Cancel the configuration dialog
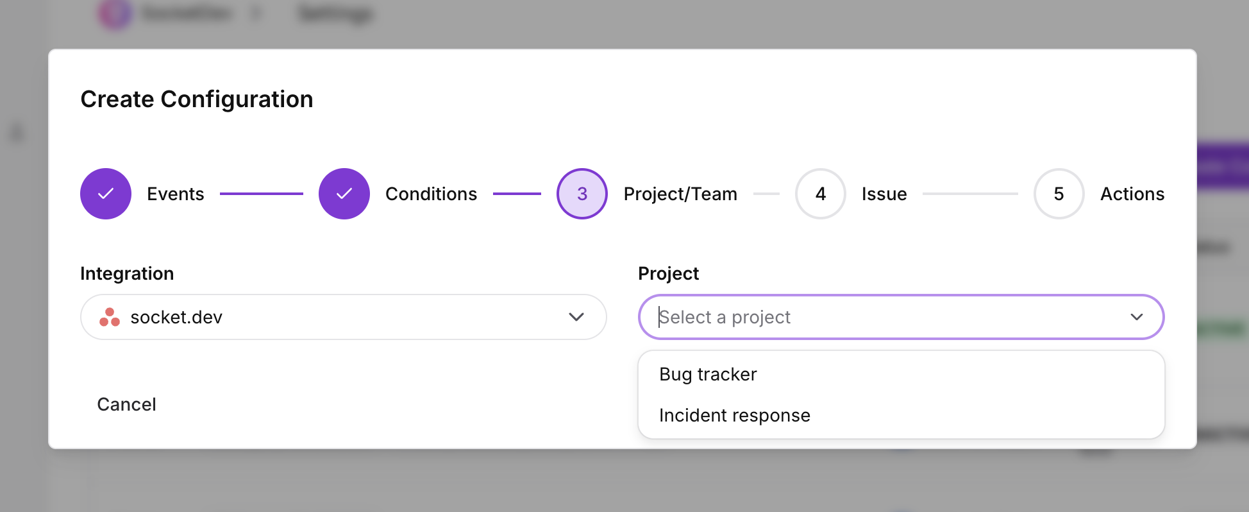 click(126, 404)
